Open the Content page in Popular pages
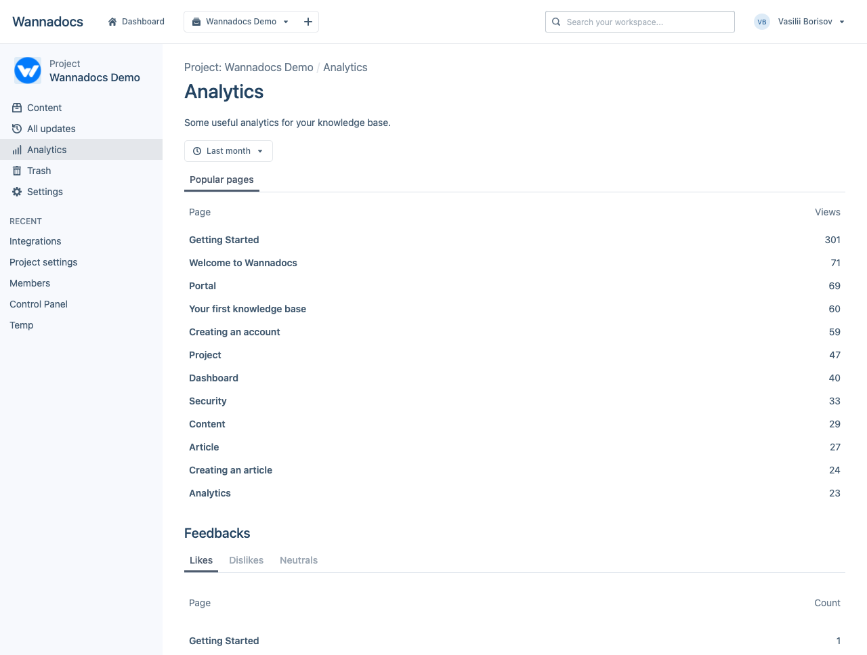This screenshot has width=867, height=655. [x=207, y=424]
